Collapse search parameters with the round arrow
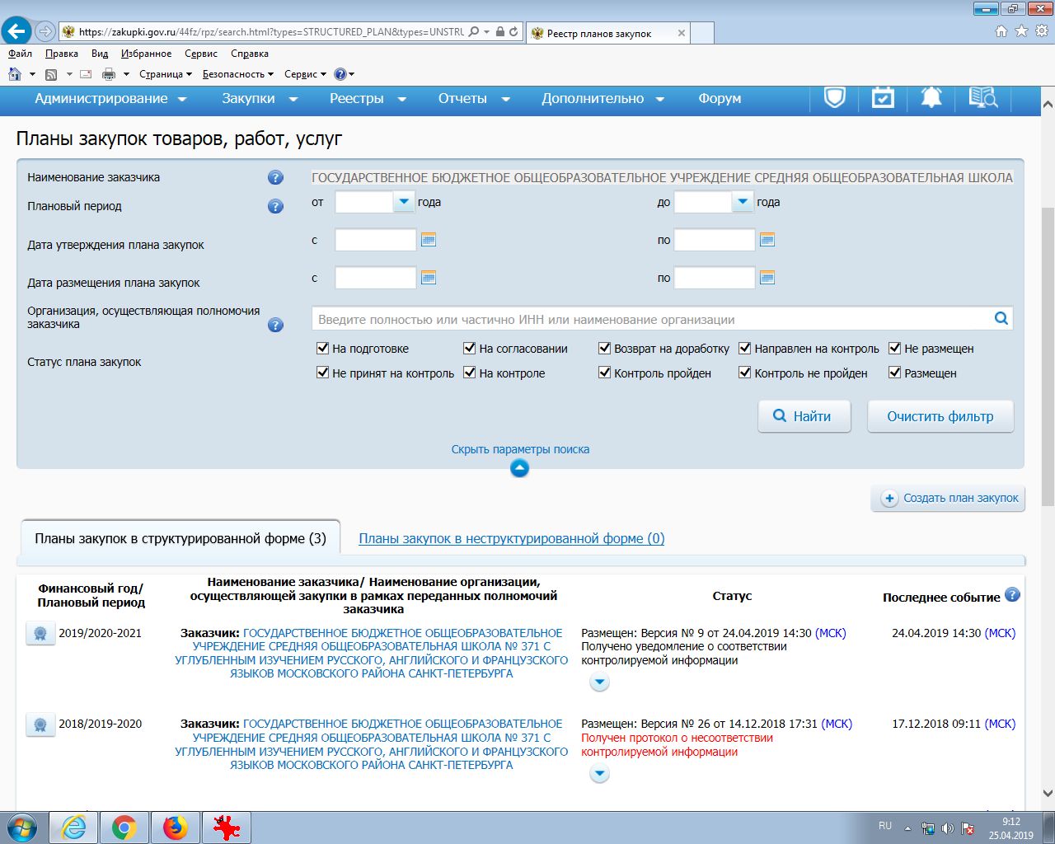This screenshot has height=844, width=1055. 519,468
